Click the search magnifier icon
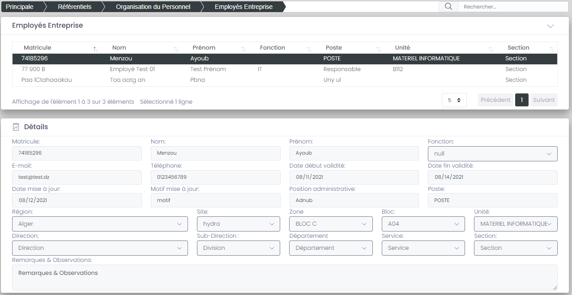The image size is (572, 295). (448, 7)
